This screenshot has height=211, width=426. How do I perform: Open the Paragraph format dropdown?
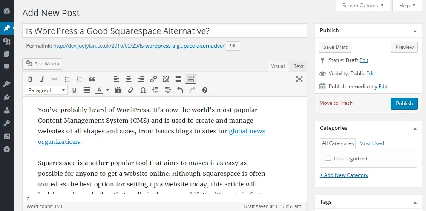[x=46, y=90]
